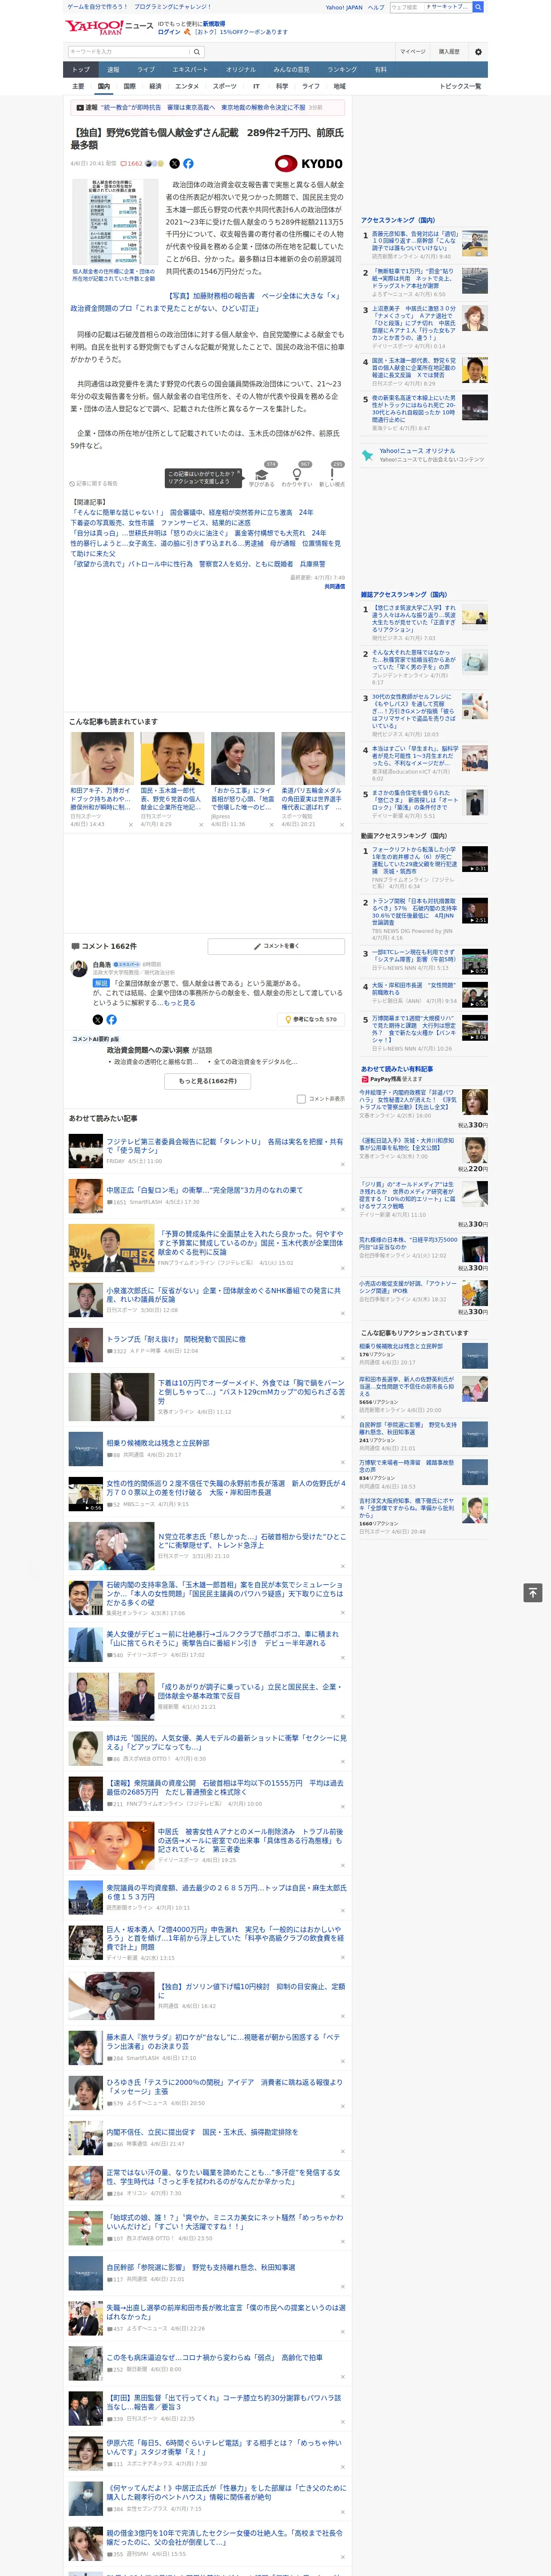Click the KYODO publisher logo
The height and width of the screenshot is (2576, 551).
pos(309,163)
